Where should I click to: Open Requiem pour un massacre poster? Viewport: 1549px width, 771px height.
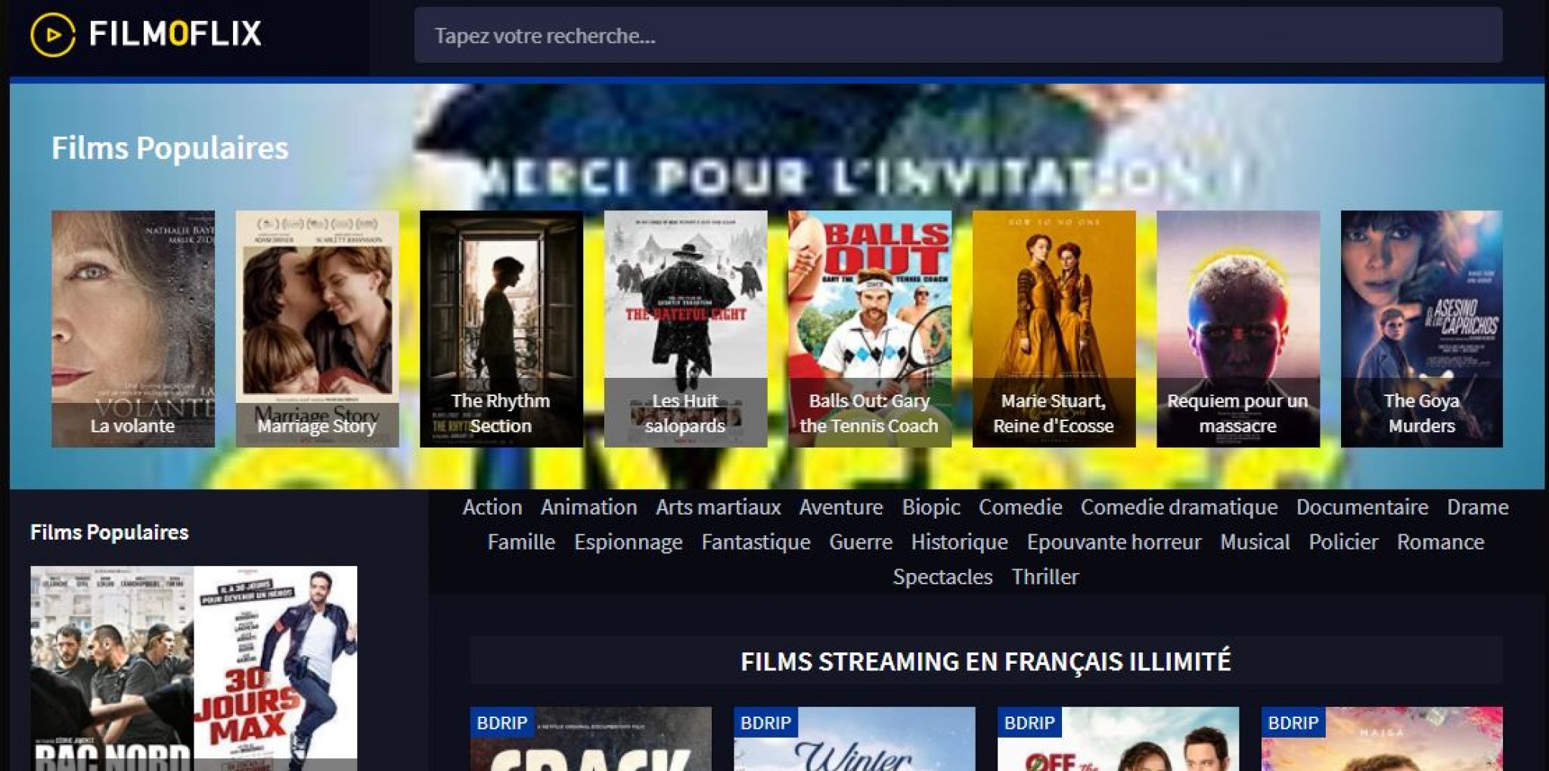tap(1238, 329)
